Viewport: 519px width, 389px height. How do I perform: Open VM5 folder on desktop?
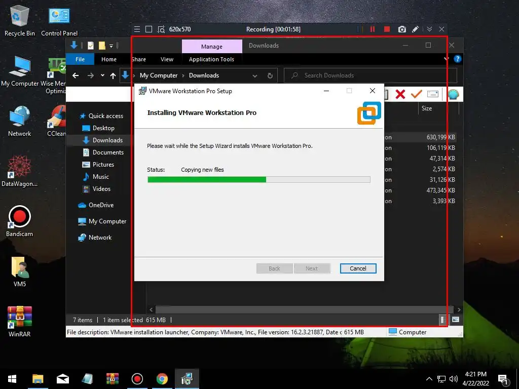tap(20, 271)
